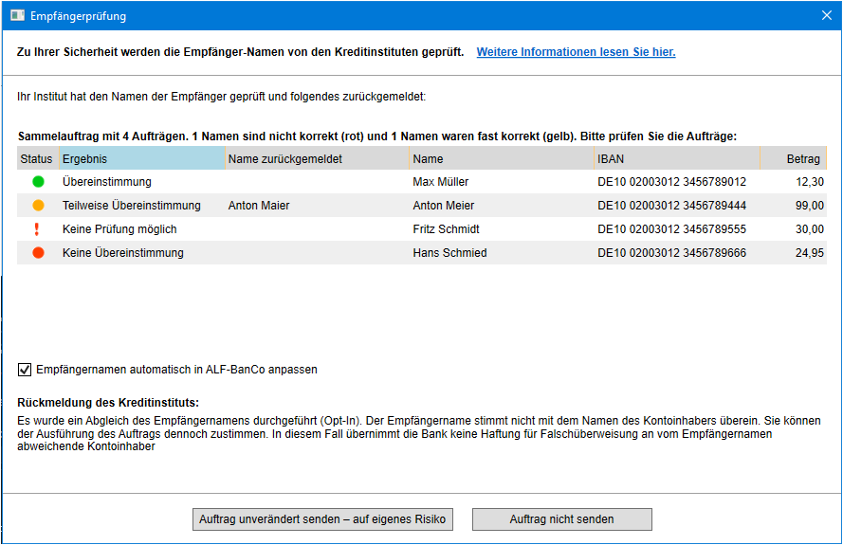Sort by the Ergebnis column header
843x545 pixels.
tap(142, 158)
